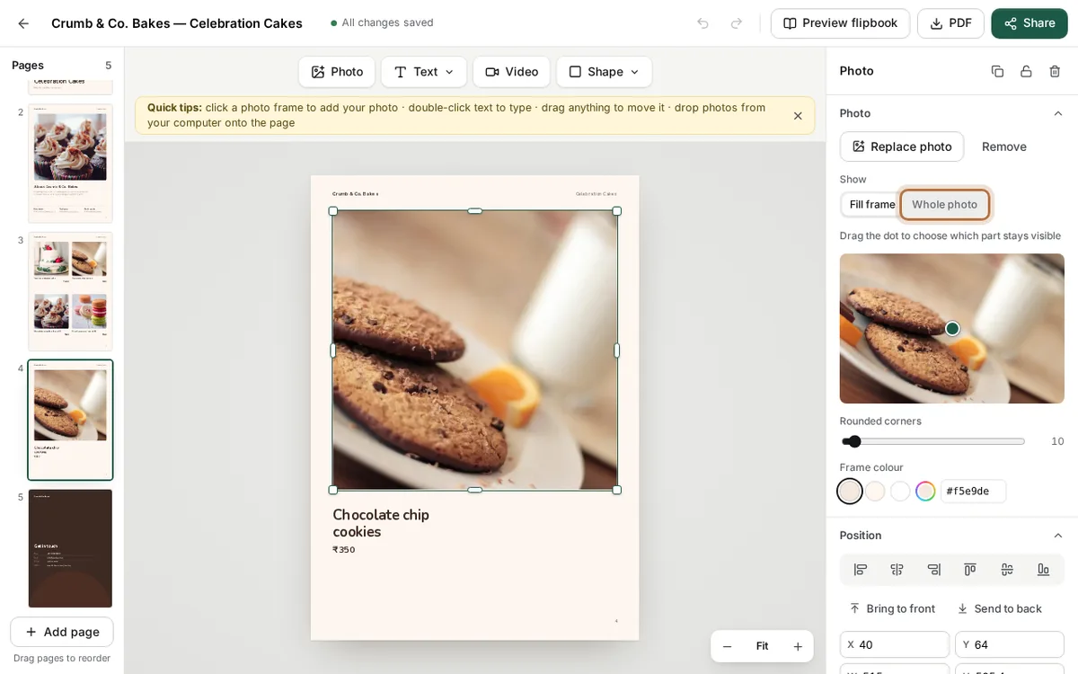1078x674 pixels.
Task: Center the photo horizontally
Action: click(x=897, y=569)
